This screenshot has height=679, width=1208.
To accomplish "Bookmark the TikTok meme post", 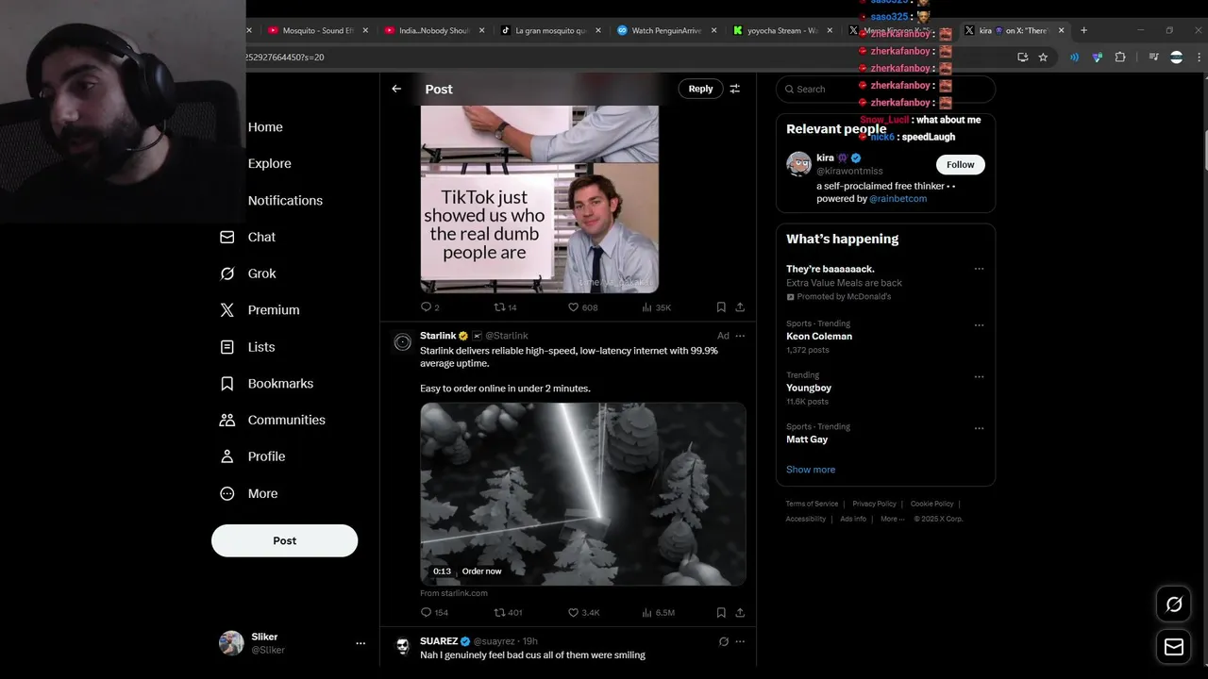I will coord(721,307).
